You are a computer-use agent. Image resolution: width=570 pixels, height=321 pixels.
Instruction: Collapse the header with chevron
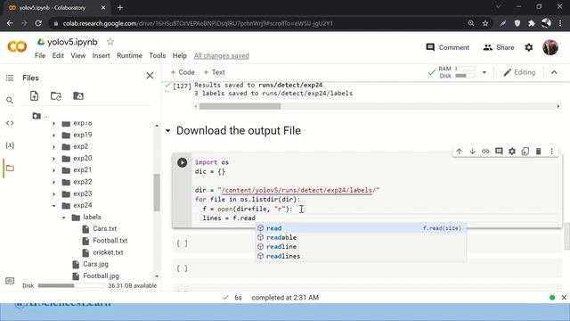tap(554, 72)
